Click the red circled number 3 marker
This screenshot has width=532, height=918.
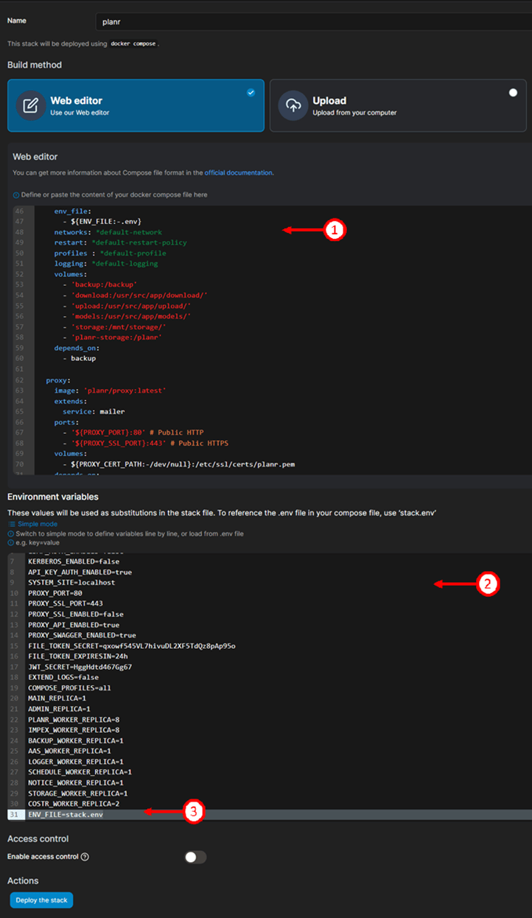[x=192, y=812]
